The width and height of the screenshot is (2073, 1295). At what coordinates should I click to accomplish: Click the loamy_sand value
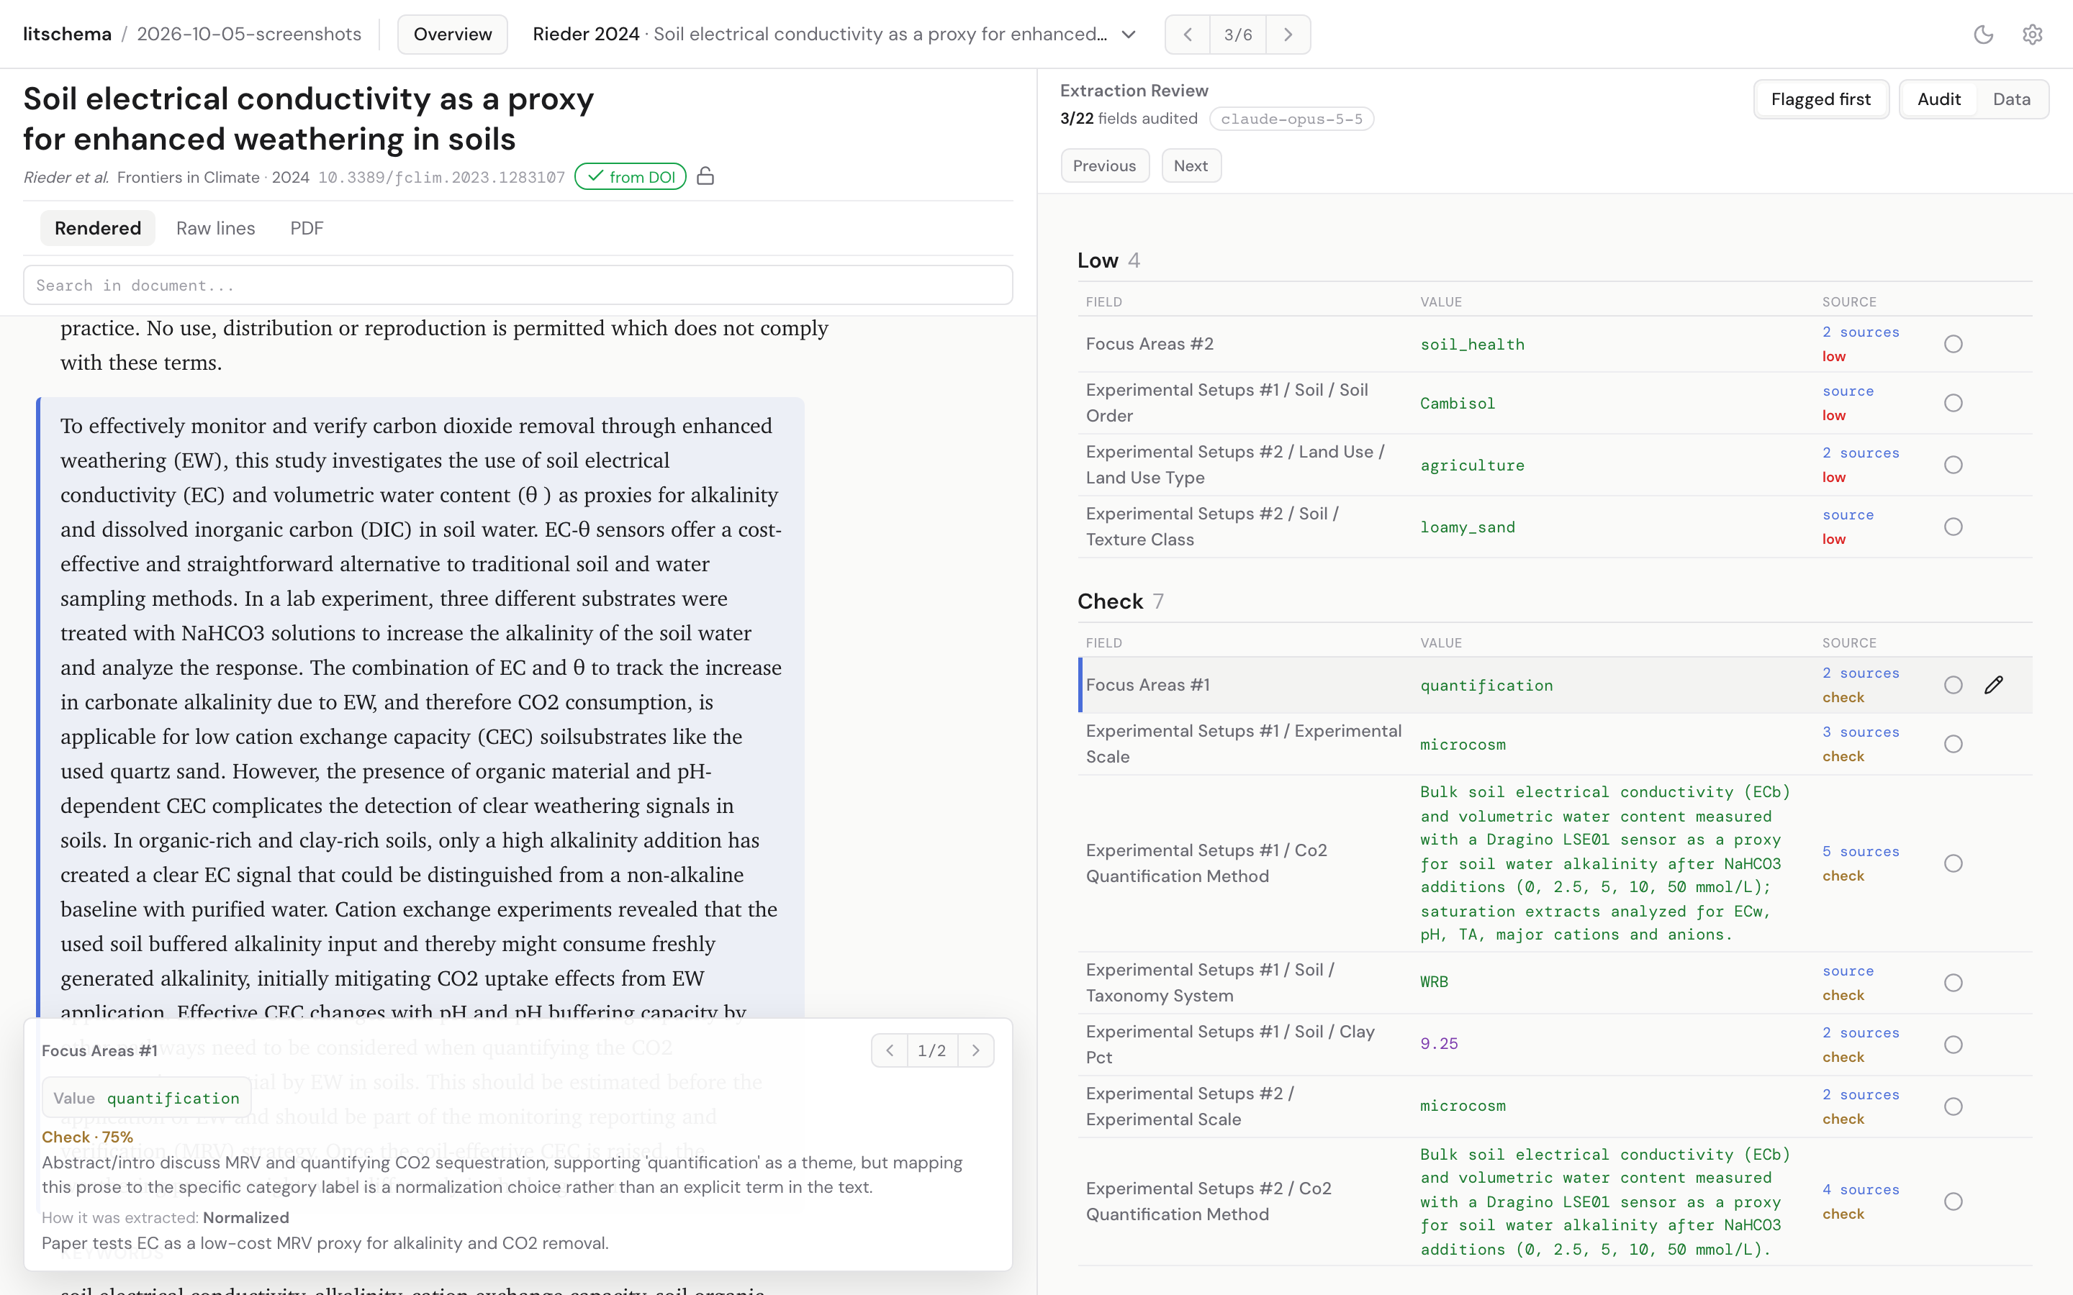click(x=1468, y=527)
